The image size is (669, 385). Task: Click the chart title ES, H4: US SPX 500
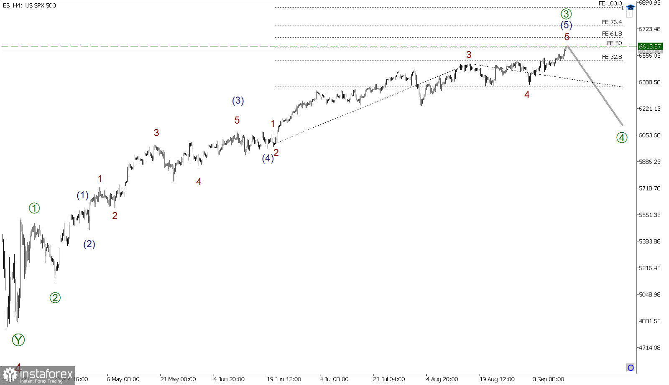(29, 5)
